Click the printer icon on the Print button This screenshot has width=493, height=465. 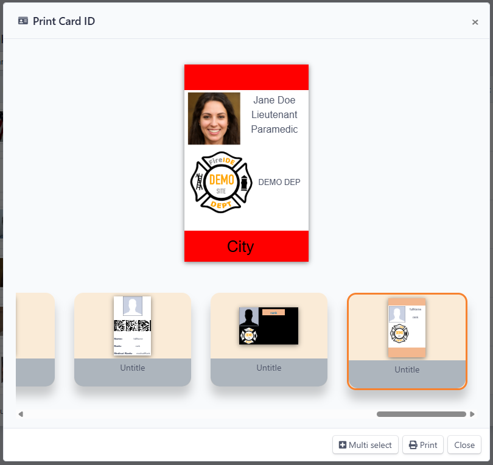click(413, 445)
